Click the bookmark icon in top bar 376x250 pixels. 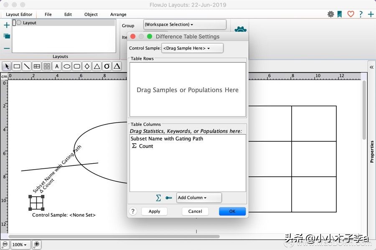pos(340,14)
